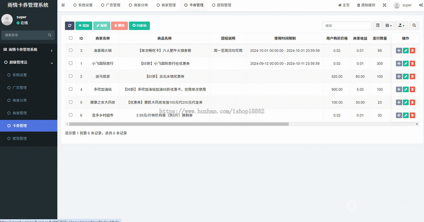Screen dimensions: 424x222
Task: Click the detail view icon near search box
Action: coord(377,25)
